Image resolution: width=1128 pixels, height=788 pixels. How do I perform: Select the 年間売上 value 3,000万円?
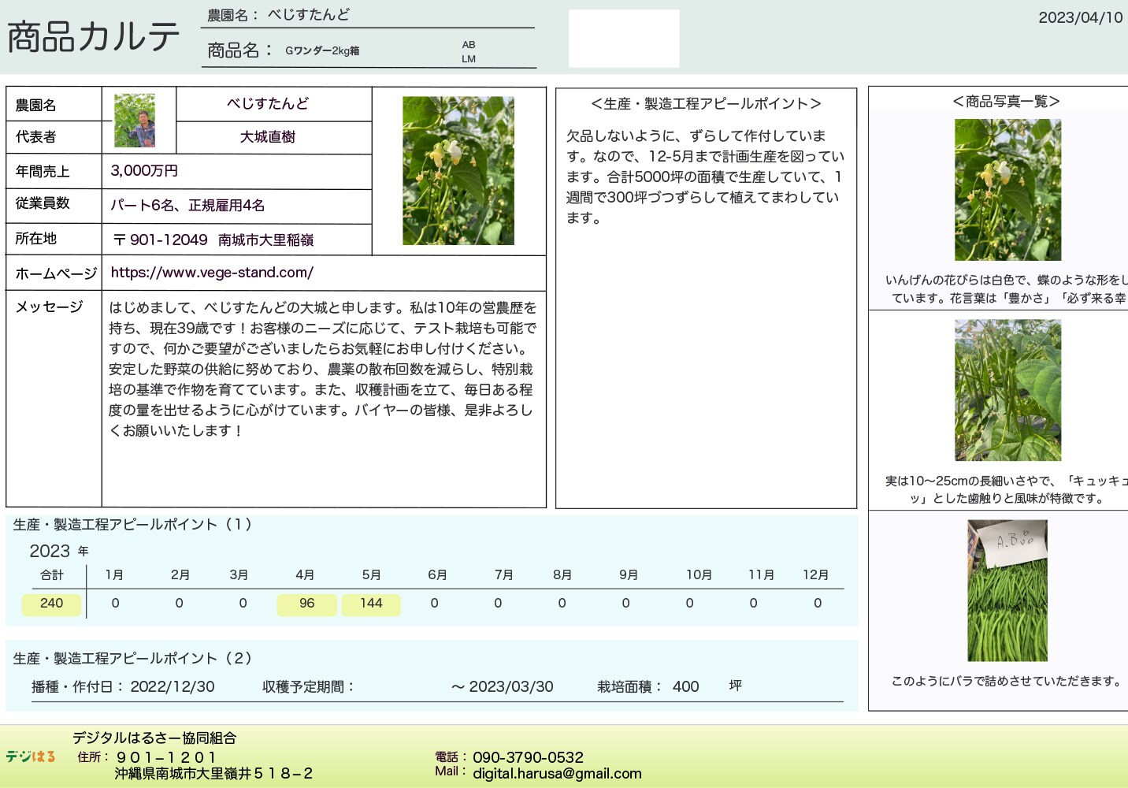pos(144,171)
